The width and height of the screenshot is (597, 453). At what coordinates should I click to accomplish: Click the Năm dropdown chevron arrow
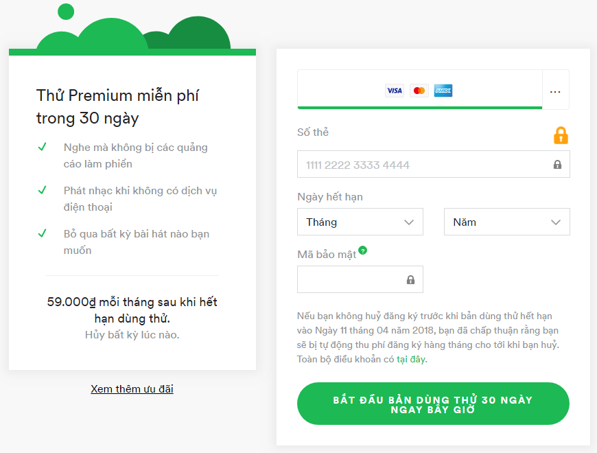pos(556,222)
